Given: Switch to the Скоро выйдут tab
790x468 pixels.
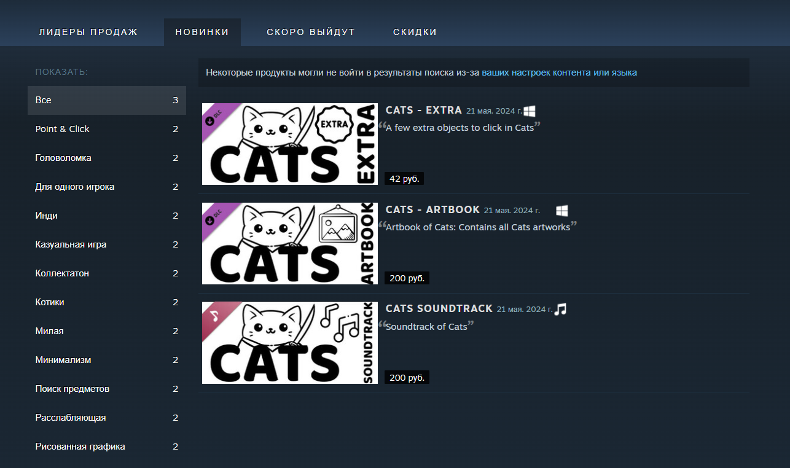Looking at the screenshot, I should [311, 32].
